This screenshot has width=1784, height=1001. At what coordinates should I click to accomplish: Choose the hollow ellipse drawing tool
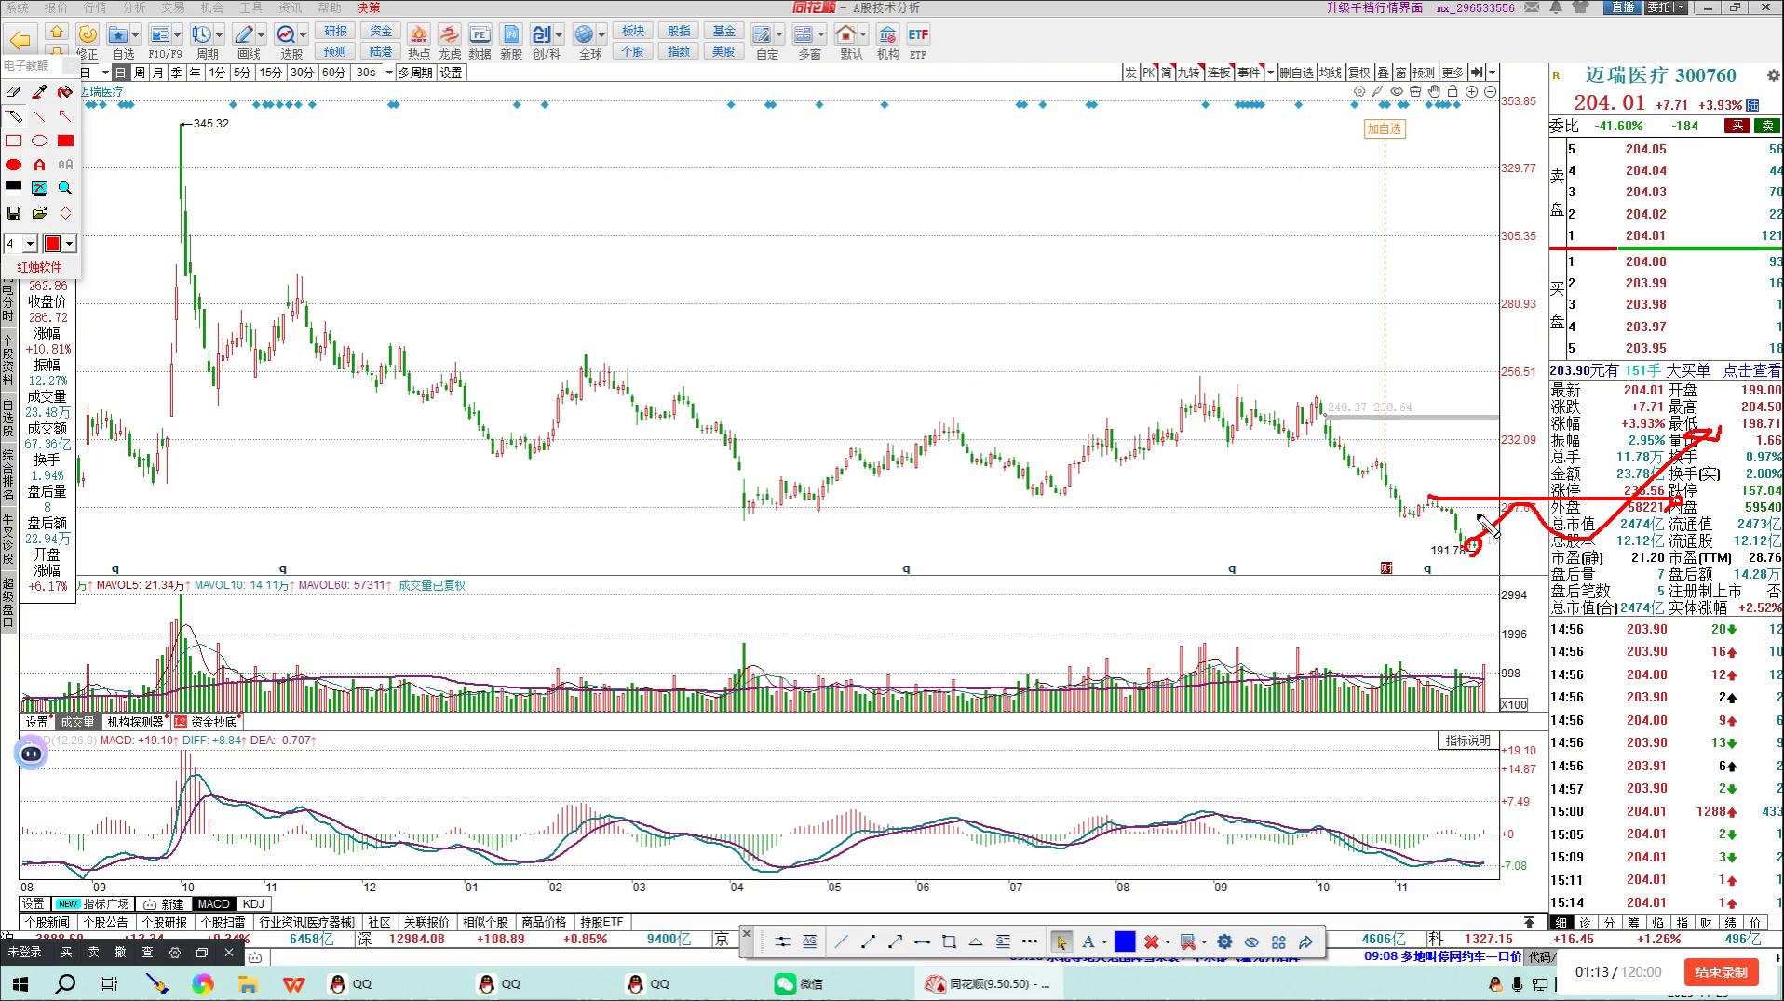pyautogui.click(x=39, y=140)
